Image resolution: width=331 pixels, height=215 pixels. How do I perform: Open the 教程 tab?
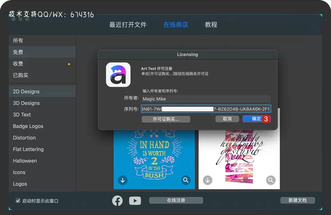click(211, 24)
